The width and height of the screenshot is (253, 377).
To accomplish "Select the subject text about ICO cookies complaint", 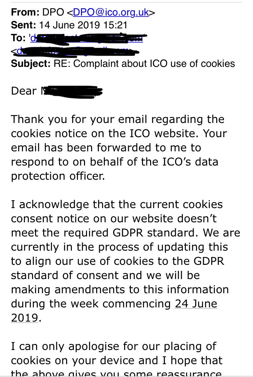I will [x=144, y=64].
